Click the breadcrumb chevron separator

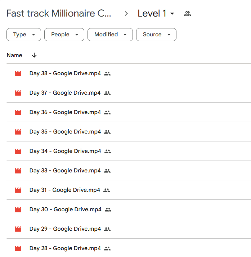coord(126,14)
